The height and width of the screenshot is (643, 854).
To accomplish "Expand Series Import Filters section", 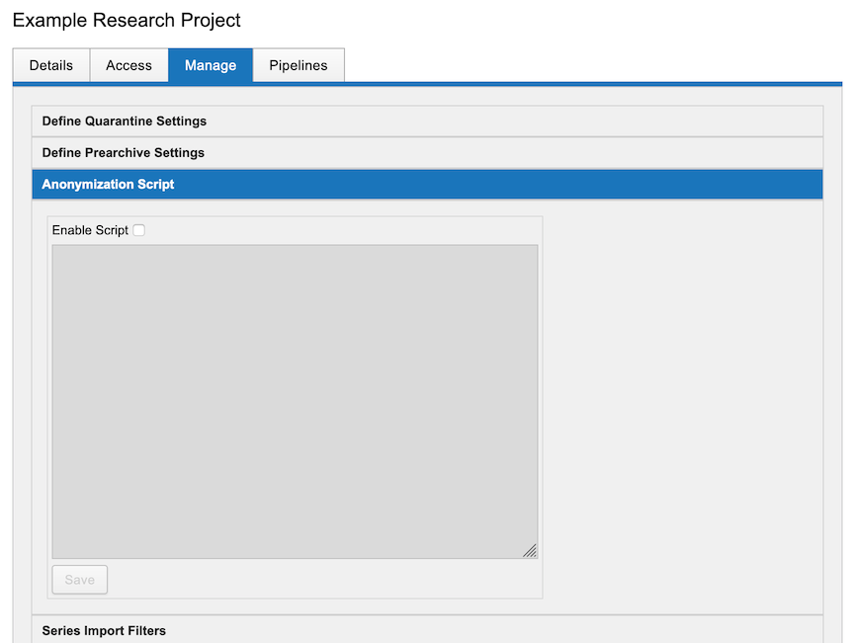I will [428, 630].
